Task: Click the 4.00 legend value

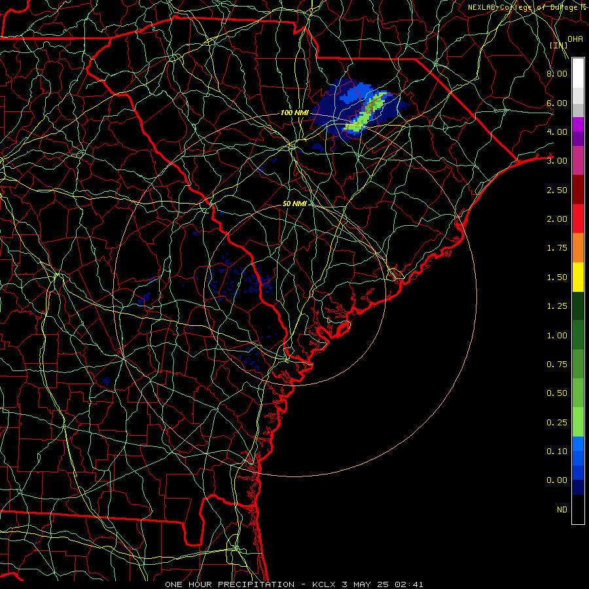Action: pos(557,132)
